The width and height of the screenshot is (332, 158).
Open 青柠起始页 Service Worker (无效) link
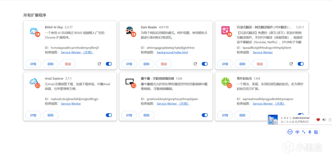269,104
